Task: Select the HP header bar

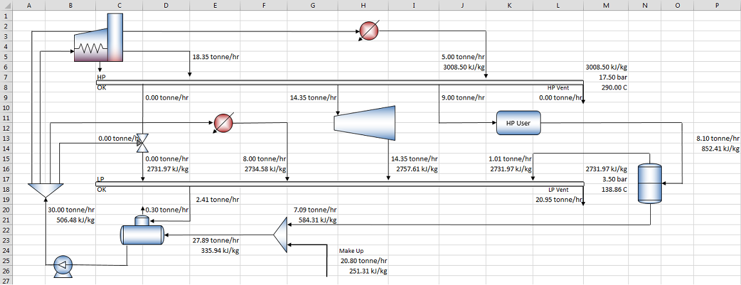Action: [340, 82]
